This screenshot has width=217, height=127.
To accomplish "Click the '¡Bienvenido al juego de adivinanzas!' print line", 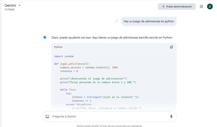I will click(93, 79).
